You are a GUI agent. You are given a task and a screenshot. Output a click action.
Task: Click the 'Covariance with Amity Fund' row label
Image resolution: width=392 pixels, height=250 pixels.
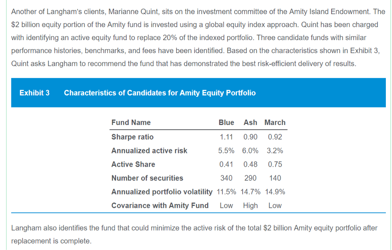160,206
